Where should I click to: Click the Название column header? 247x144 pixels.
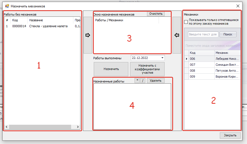click(36, 20)
